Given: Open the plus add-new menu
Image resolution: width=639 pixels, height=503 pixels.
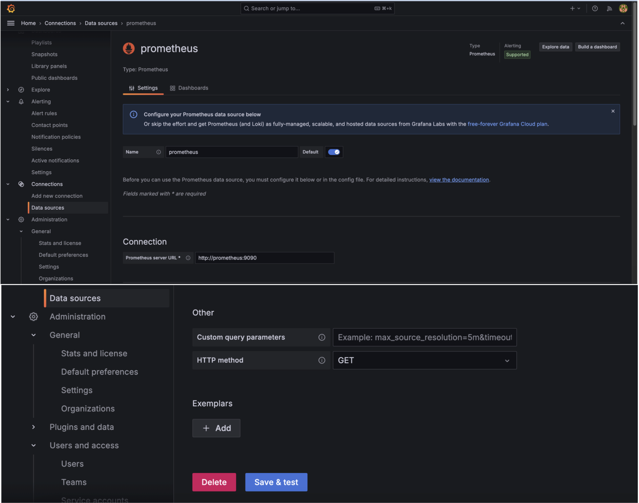Looking at the screenshot, I should [575, 8].
